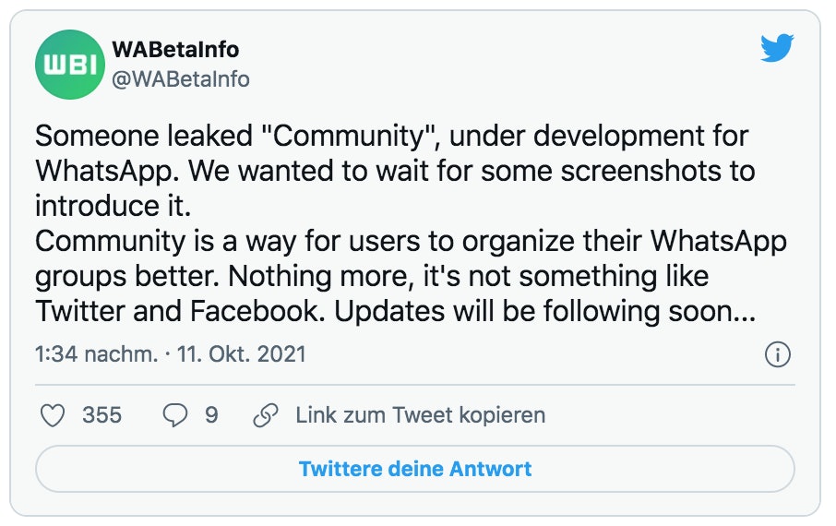Click "Updates will be following soon..." text
Viewport: 836px width, 526px height.
544,312
